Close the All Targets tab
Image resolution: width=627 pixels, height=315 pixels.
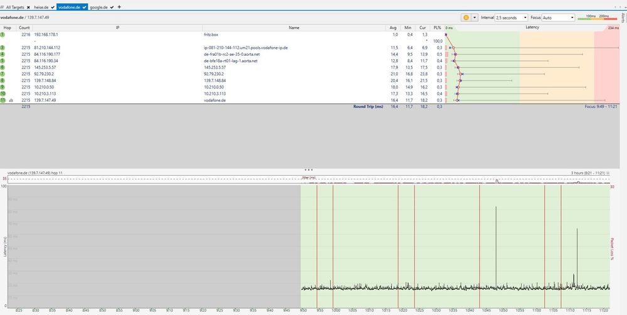coord(28,6)
